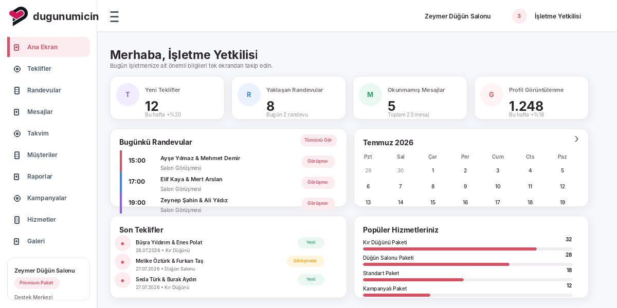Click the Mesajlar sidebar icon
The width and height of the screenshot is (617, 308).
tap(17, 112)
